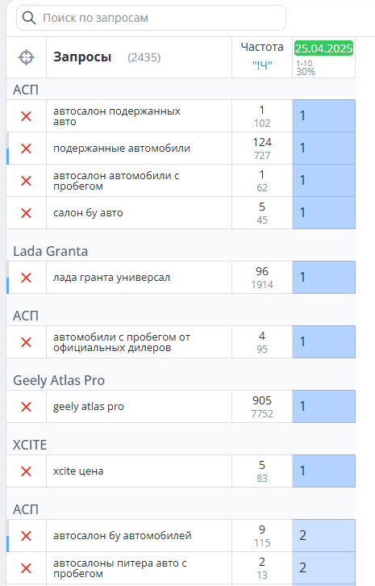Viewport: 375px width, 586px height.
Task: Open the 'автомобили с пробегом от официальных дилеров' query
Action: pyautogui.click(x=122, y=342)
